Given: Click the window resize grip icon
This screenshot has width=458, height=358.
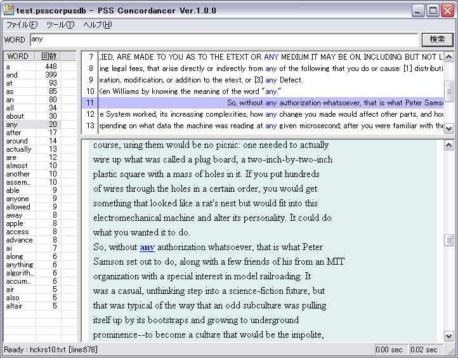Looking at the screenshot, I should coord(450,350).
